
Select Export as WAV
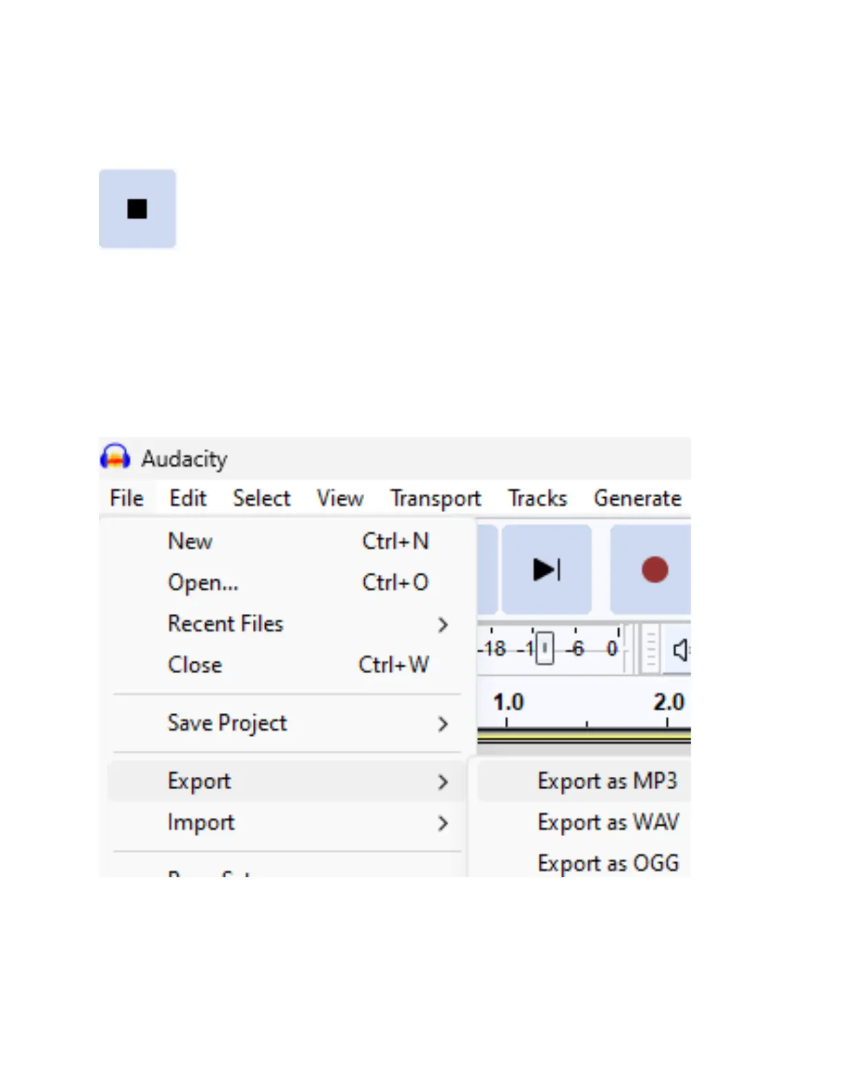(584, 822)
